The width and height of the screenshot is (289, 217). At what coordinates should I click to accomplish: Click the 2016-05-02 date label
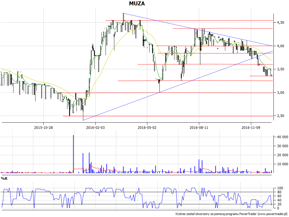(x=147, y=127)
